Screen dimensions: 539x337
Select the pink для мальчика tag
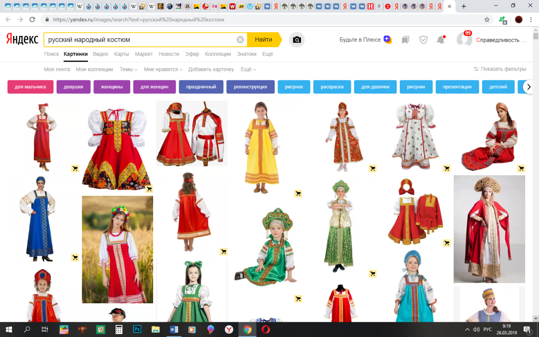[31, 87]
